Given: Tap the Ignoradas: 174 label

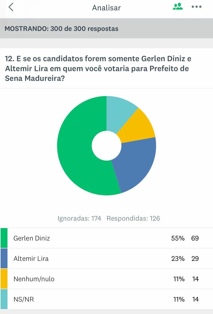Looking at the screenshot, I should click(79, 218).
